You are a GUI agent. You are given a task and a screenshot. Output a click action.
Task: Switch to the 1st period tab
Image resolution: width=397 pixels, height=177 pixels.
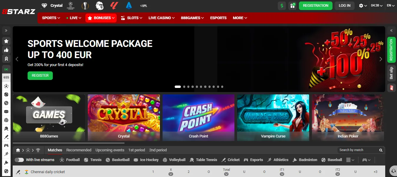137,150
